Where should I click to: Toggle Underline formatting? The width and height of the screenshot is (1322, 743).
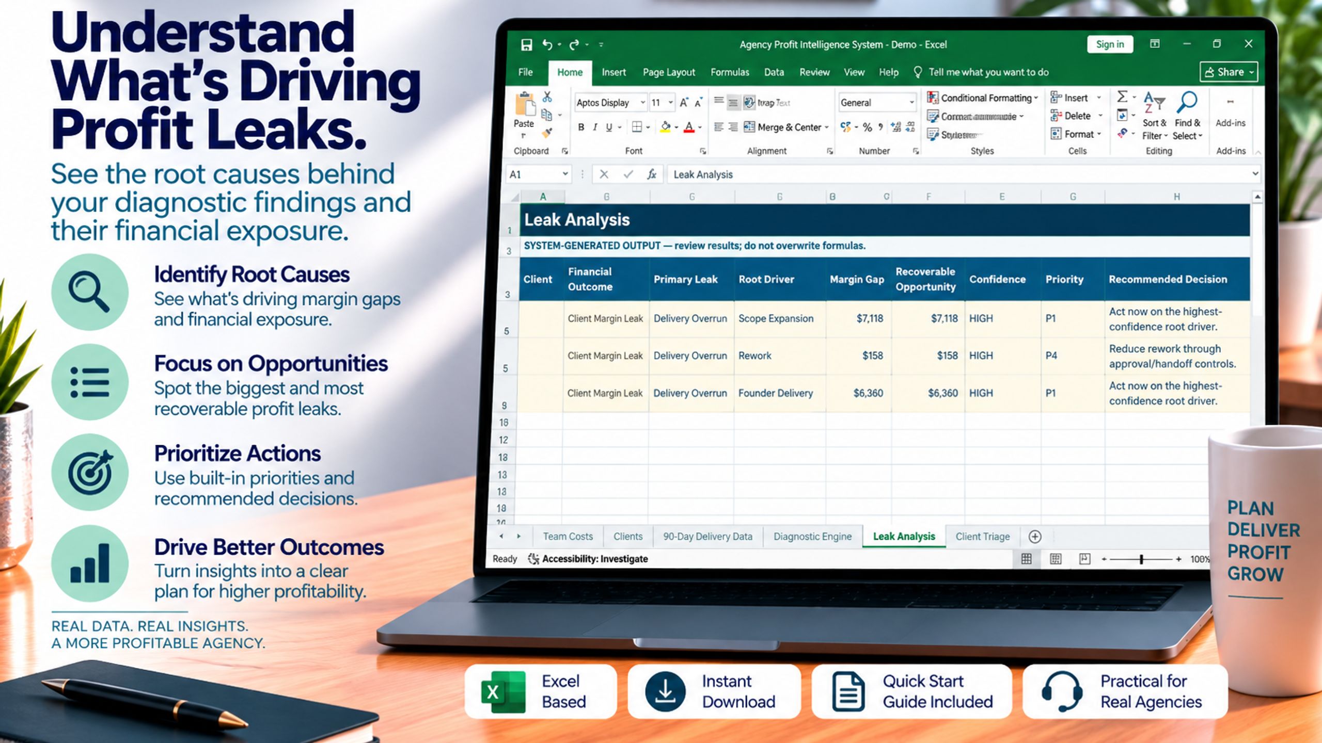(x=609, y=127)
